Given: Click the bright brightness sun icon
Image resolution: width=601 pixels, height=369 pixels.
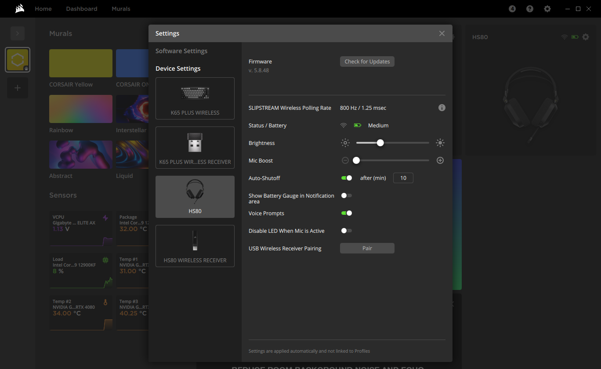Looking at the screenshot, I should pos(440,143).
